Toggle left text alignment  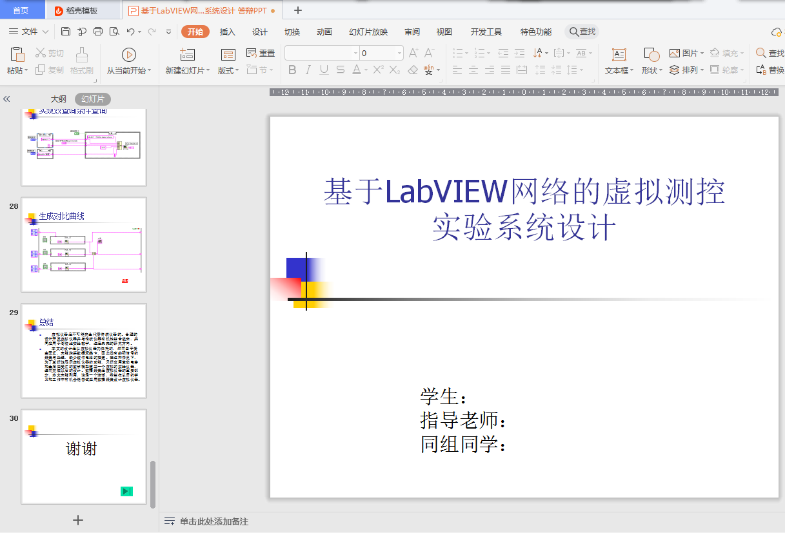[457, 70]
